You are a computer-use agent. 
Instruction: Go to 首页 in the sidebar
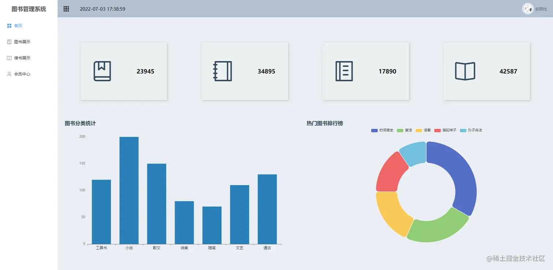(18, 26)
